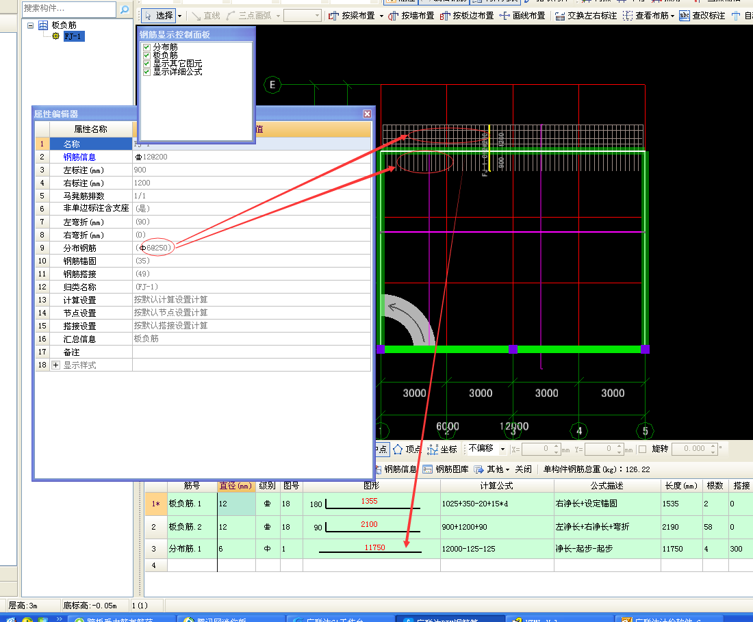Click the axis E bubble in the drawing
Viewport: 753px width, 622px height.
[272, 85]
